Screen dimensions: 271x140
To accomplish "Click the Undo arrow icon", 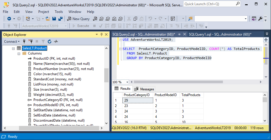I will [150, 19].
